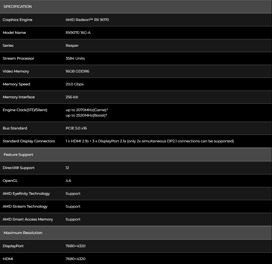272x264 pixels.
Task: Select the PCIE 5.0 x16 value
Action: pos(76,128)
